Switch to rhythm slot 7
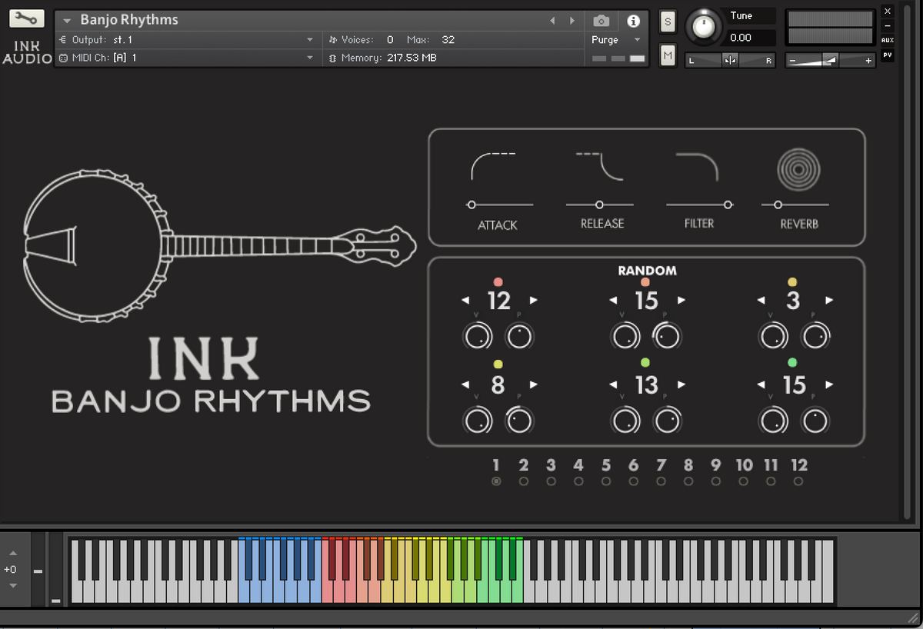The height and width of the screenshot is (629, 923). coord(661,479)
